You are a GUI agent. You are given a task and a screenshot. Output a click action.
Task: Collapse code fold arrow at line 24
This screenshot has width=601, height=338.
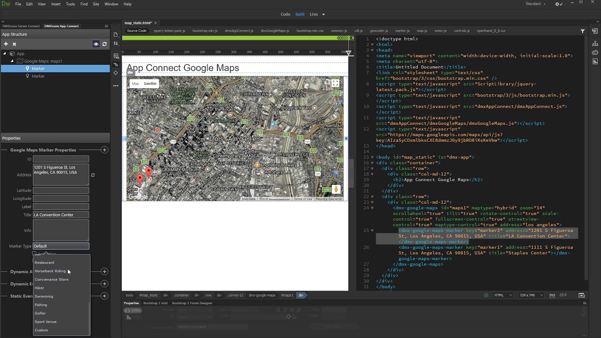pyautogui.click(x=372, y=208)
